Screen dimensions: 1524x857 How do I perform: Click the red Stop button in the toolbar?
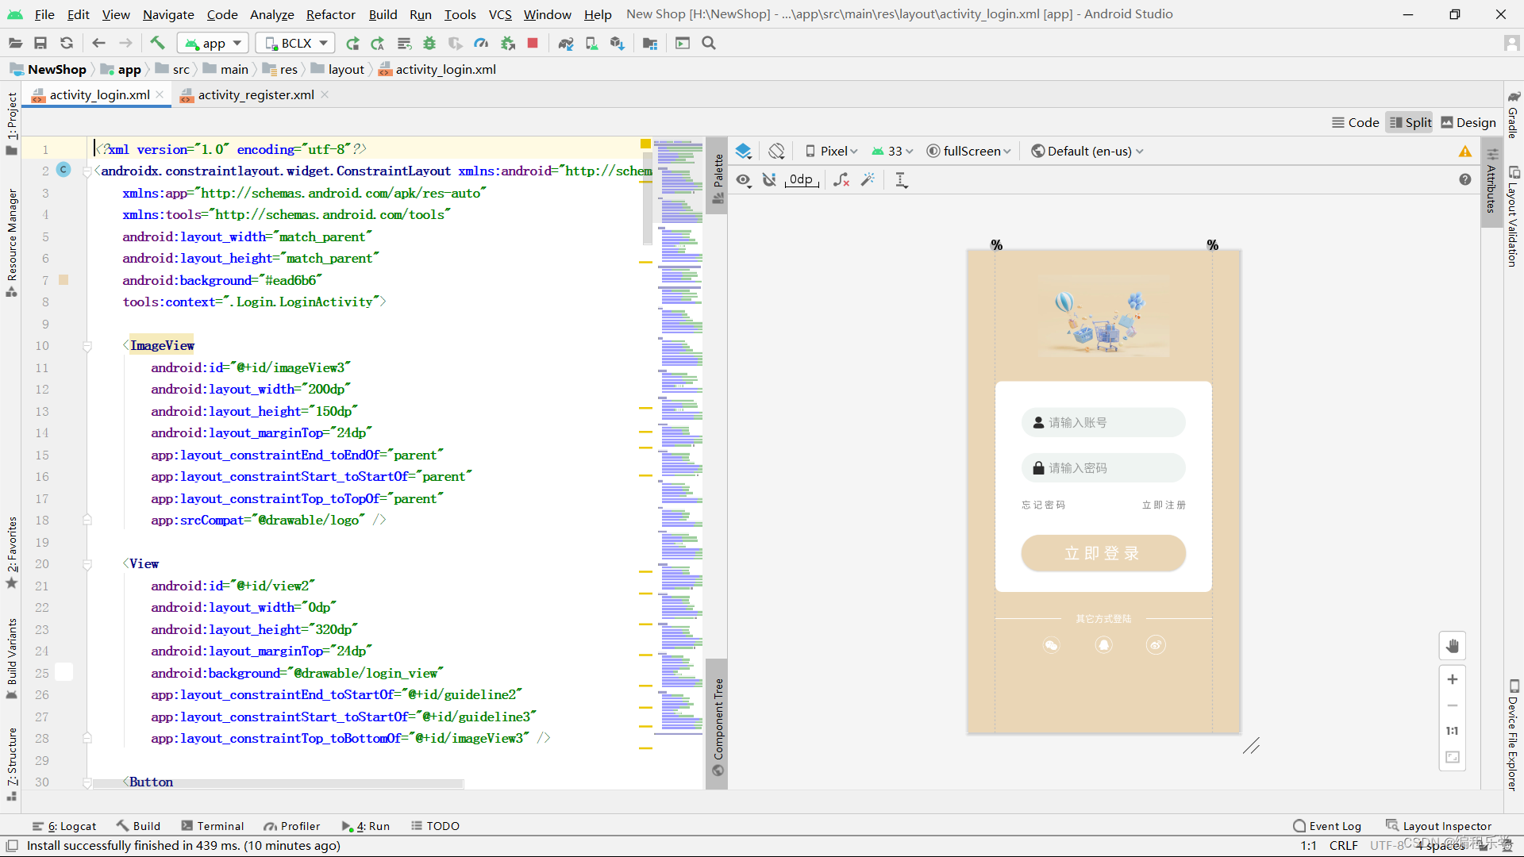[x=533, y=43]
